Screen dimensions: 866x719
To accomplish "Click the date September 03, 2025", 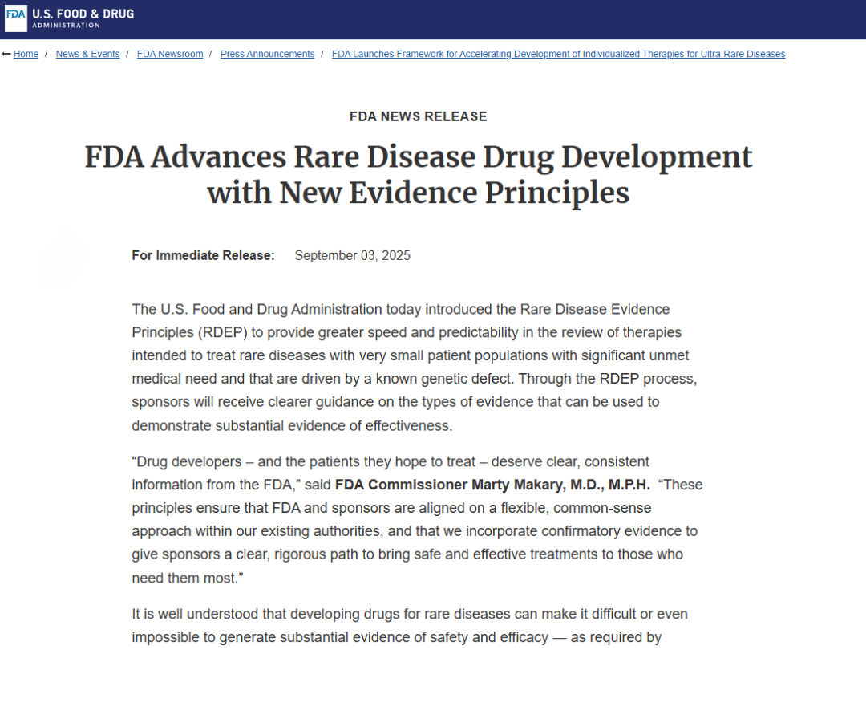I will pyautogui.click(x=352, y=255).
